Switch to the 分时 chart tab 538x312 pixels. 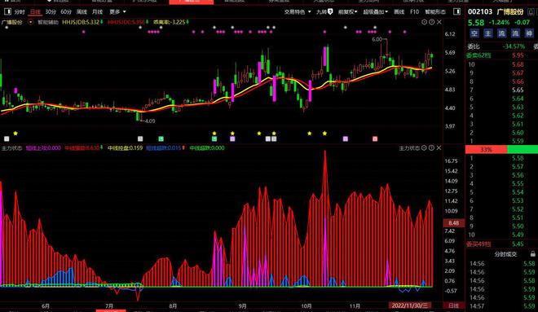pos(20,11)
